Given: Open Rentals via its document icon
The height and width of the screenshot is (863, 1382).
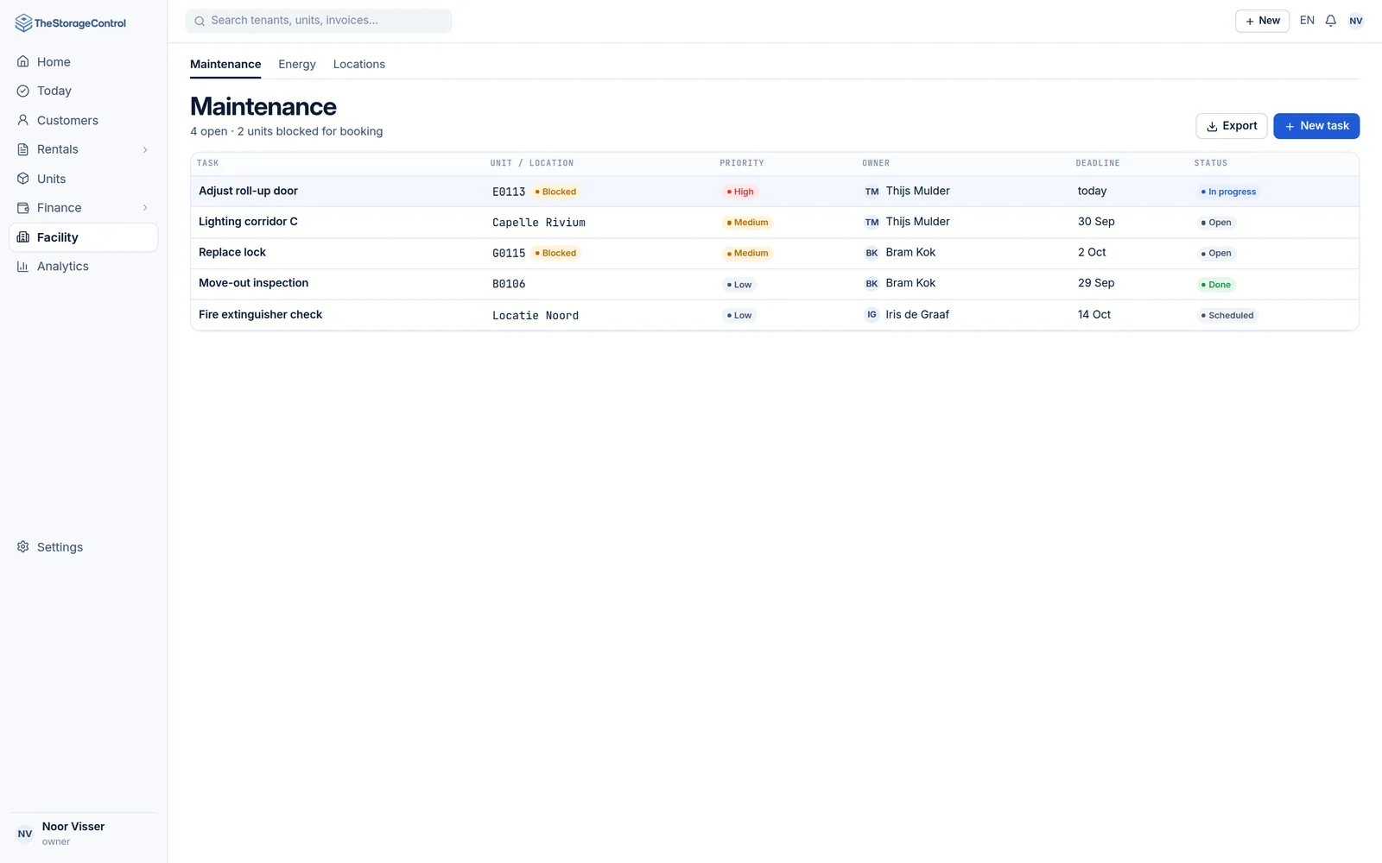Looking at the screenshot, I should (23, 149).
